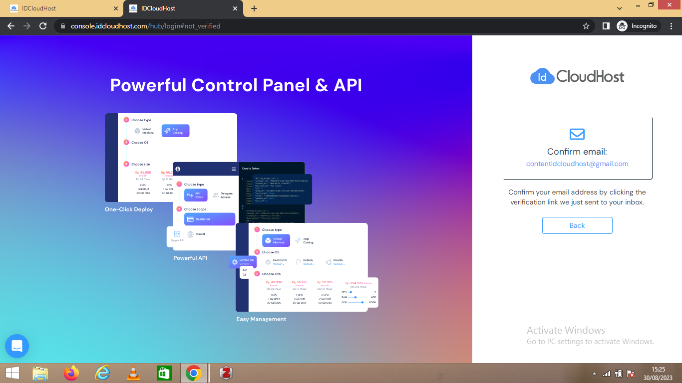Click the IdCloudHost logo

tap(577, 76)
